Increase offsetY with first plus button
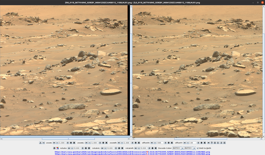The image size is (265, 155). coord(198,143)
